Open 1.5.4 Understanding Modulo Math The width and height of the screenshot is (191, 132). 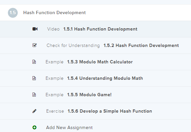pos(105,78)
